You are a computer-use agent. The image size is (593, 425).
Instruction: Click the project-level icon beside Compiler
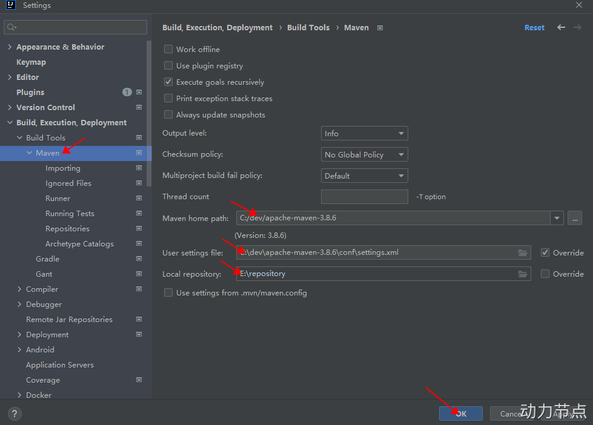(139, 289)
